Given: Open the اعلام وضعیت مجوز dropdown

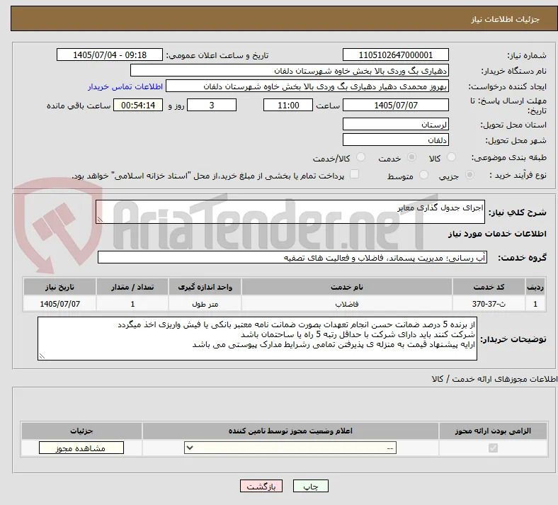Looking at the screenshot, I should point(290,448).
